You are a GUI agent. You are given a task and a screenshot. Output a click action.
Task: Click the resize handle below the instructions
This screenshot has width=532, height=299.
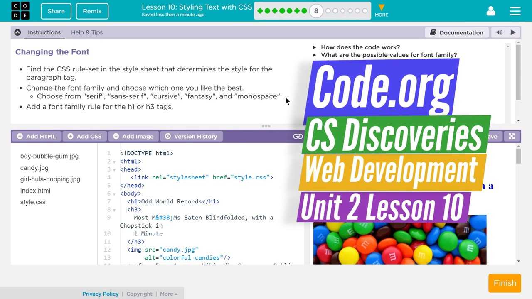[x=266, y=126]
